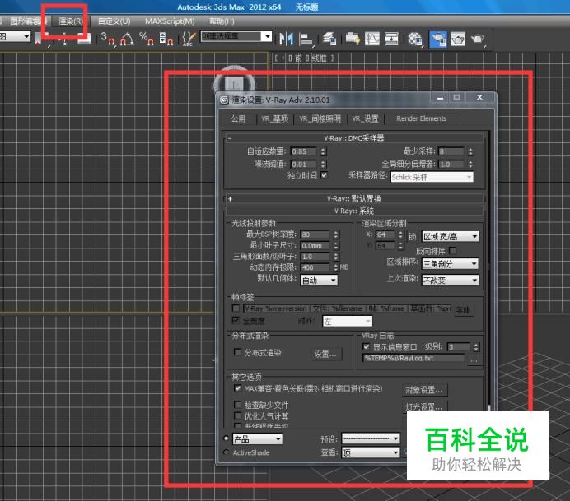The image size is (570, 501).
Task: Open the previous render dropdown showing Unchanged
Action: 450,281
